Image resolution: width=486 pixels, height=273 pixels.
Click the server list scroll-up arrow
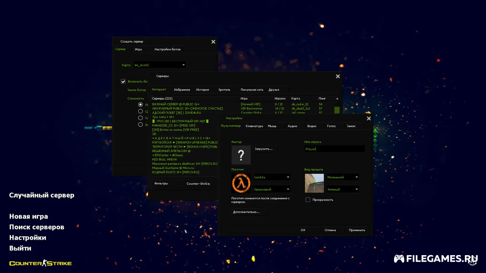point(337,99)
